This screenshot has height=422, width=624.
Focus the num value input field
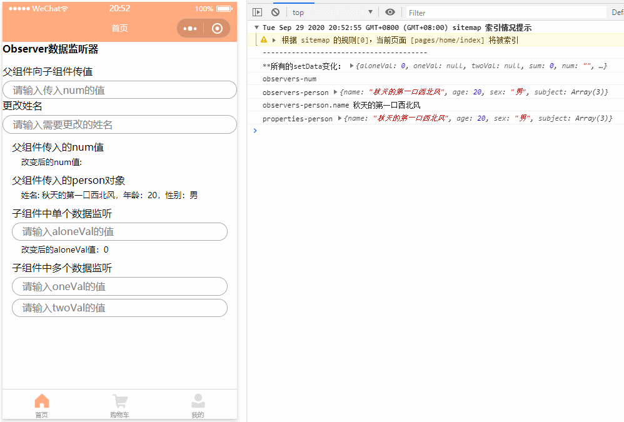pos(120,90)
